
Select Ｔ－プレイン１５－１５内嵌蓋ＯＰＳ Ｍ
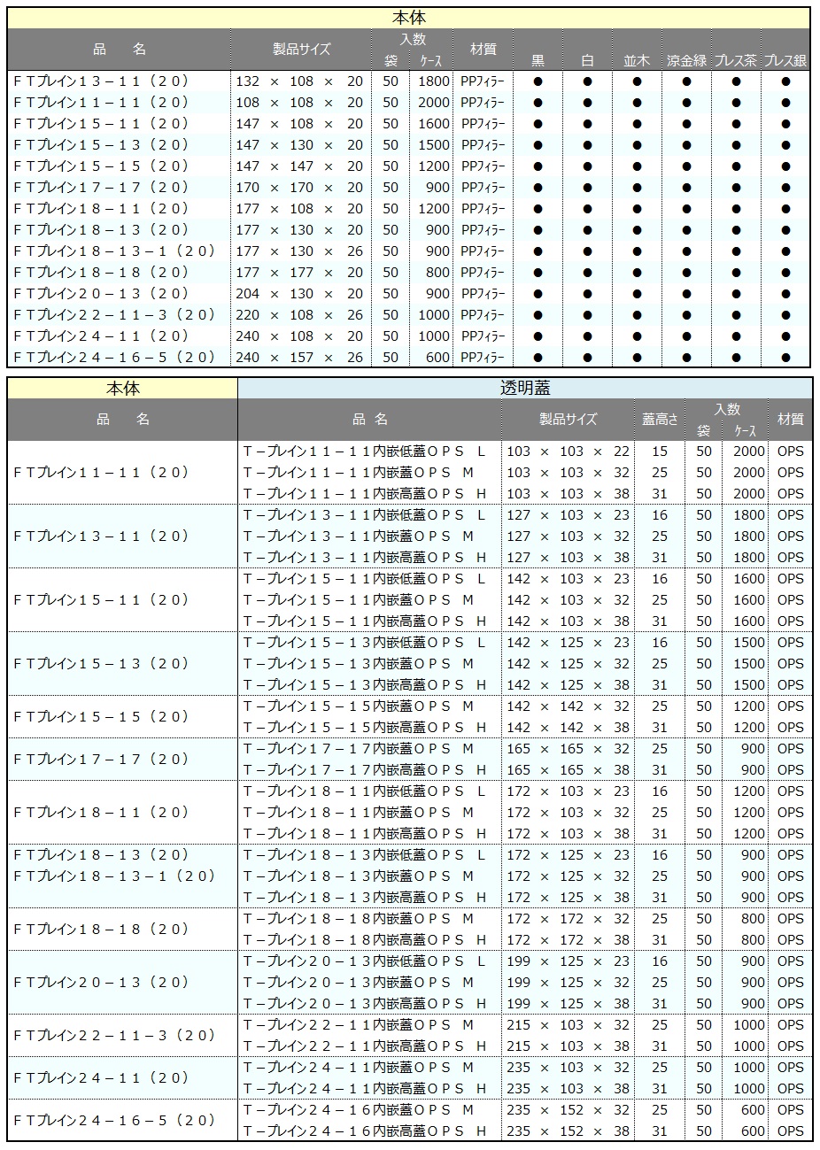click(x=359, y=706)
